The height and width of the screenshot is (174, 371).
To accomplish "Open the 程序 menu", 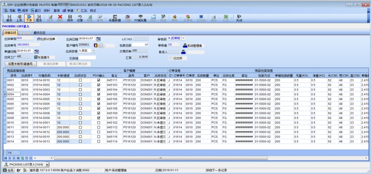I will coord(23,11).
